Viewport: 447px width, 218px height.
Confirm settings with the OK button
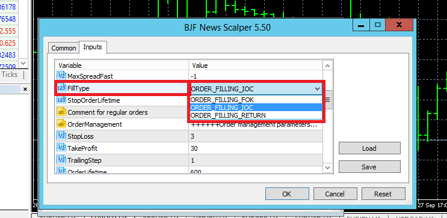click(287, 194)
